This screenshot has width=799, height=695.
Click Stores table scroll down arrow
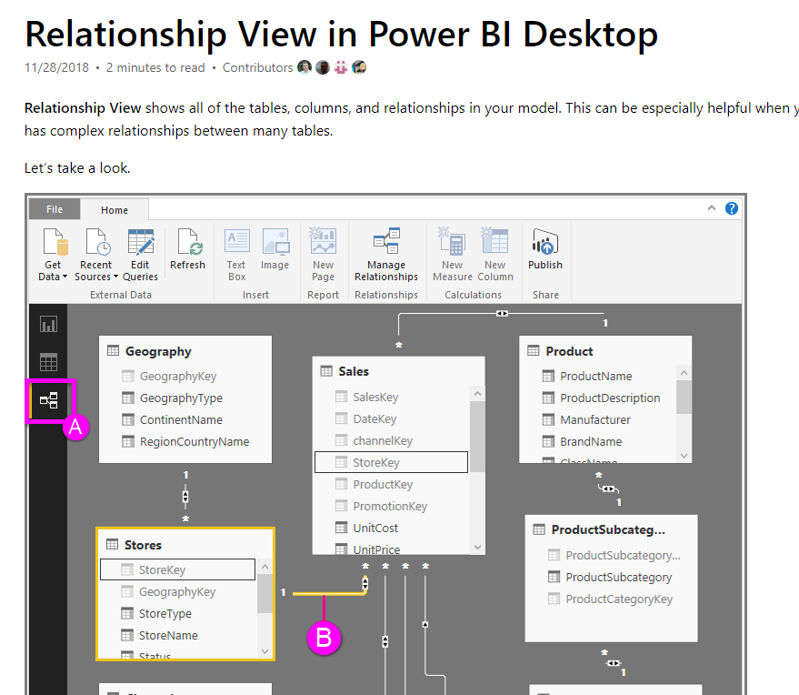click(265, 651)
